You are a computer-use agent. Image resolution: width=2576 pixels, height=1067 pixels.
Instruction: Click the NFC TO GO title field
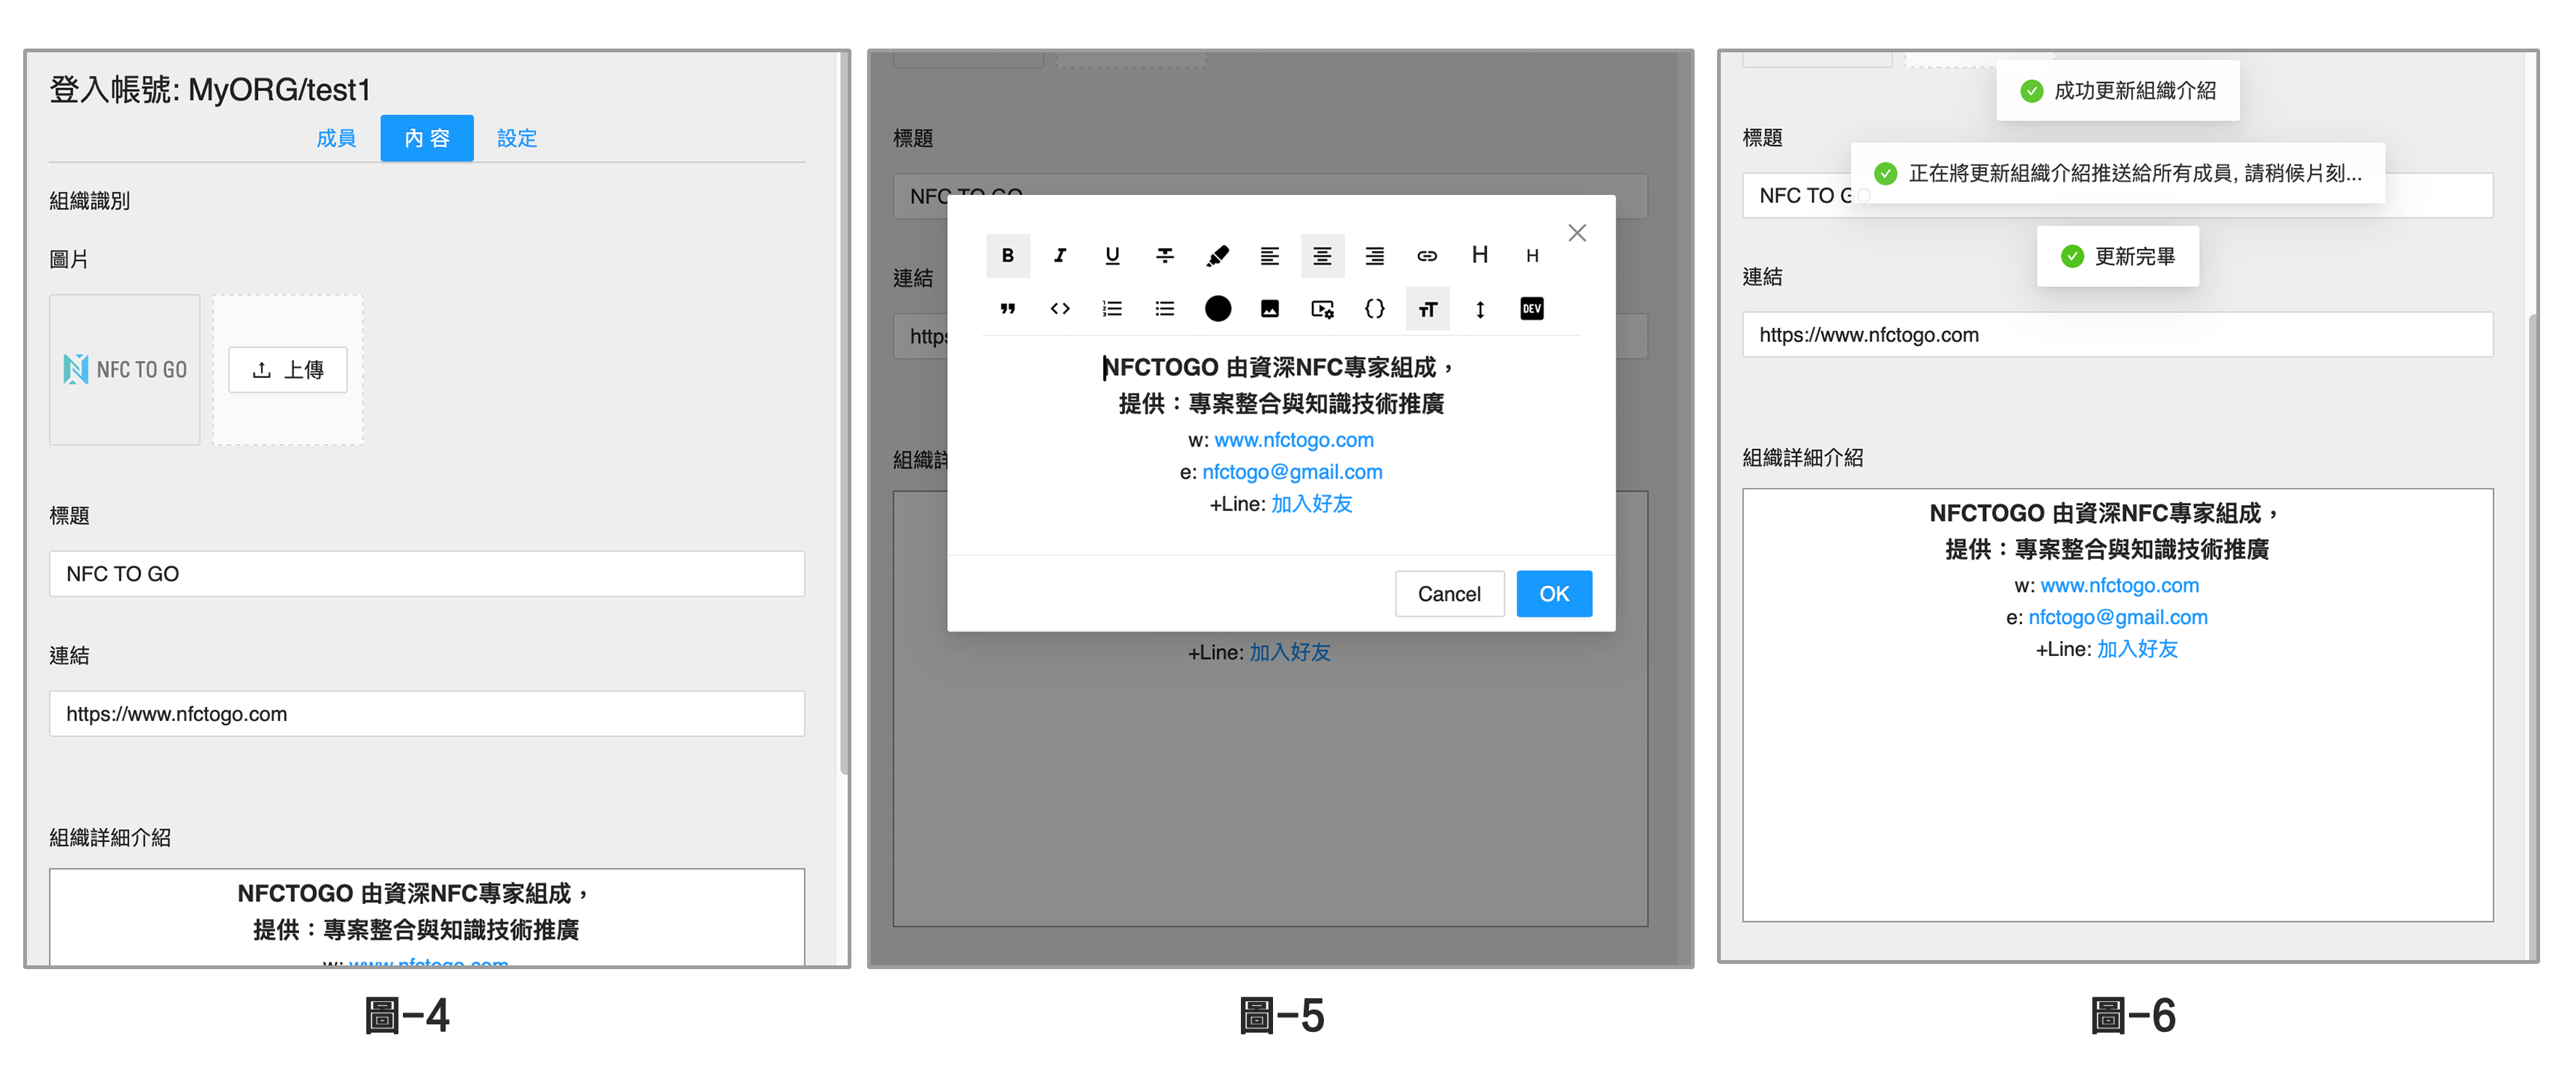[426, 574]
